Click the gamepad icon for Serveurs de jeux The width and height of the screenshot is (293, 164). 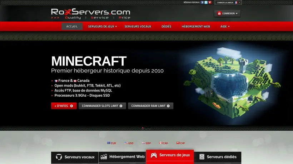154,155
